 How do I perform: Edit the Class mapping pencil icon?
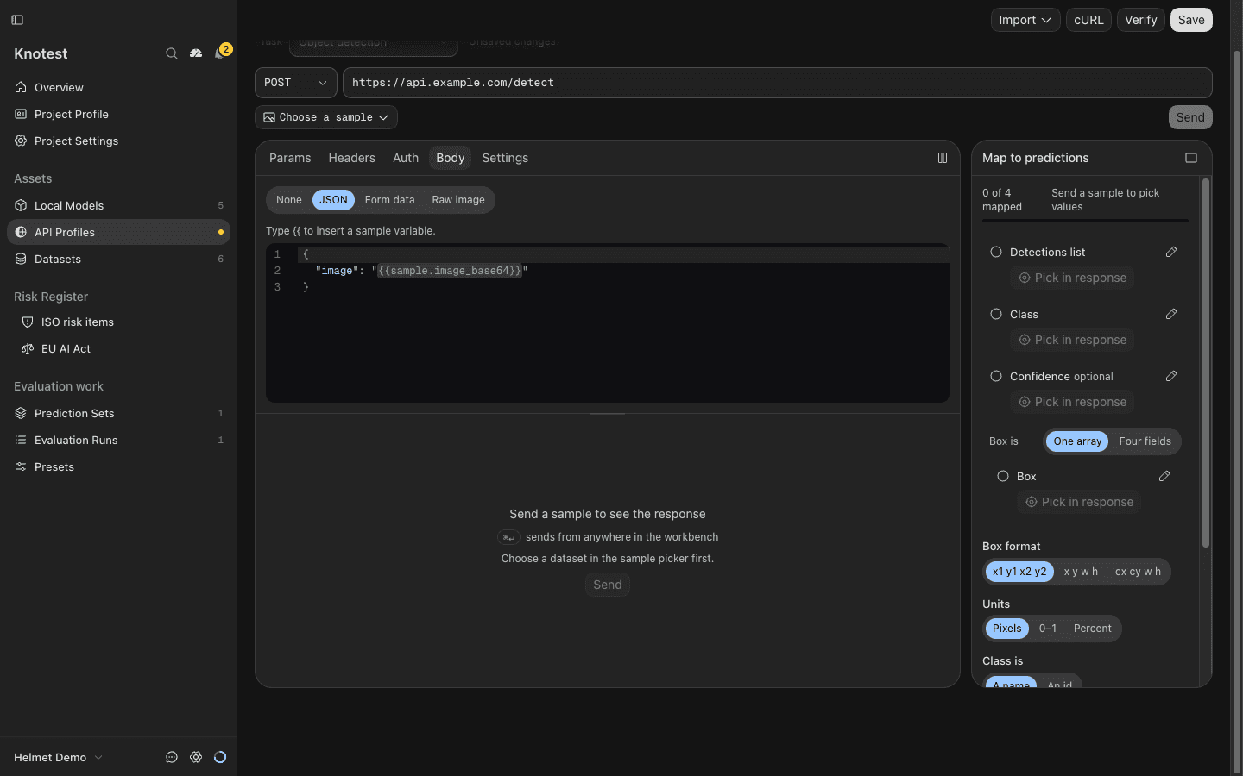pos(1171,314)
